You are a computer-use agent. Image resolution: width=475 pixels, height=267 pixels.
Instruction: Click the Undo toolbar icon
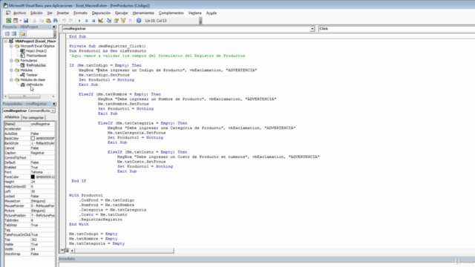pyautogui.click(x=64, y=21)
